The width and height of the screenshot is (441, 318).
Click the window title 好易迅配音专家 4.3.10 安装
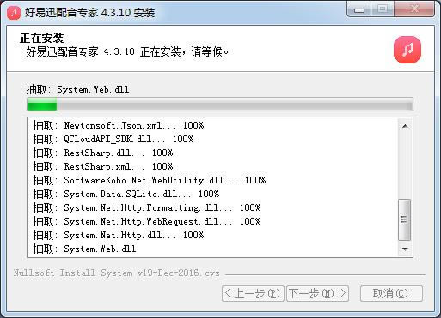pyautogui.click(x=89, y=13)
